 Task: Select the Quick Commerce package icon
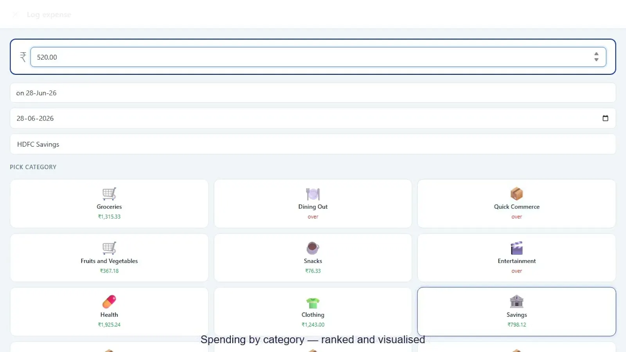[517, 194]
